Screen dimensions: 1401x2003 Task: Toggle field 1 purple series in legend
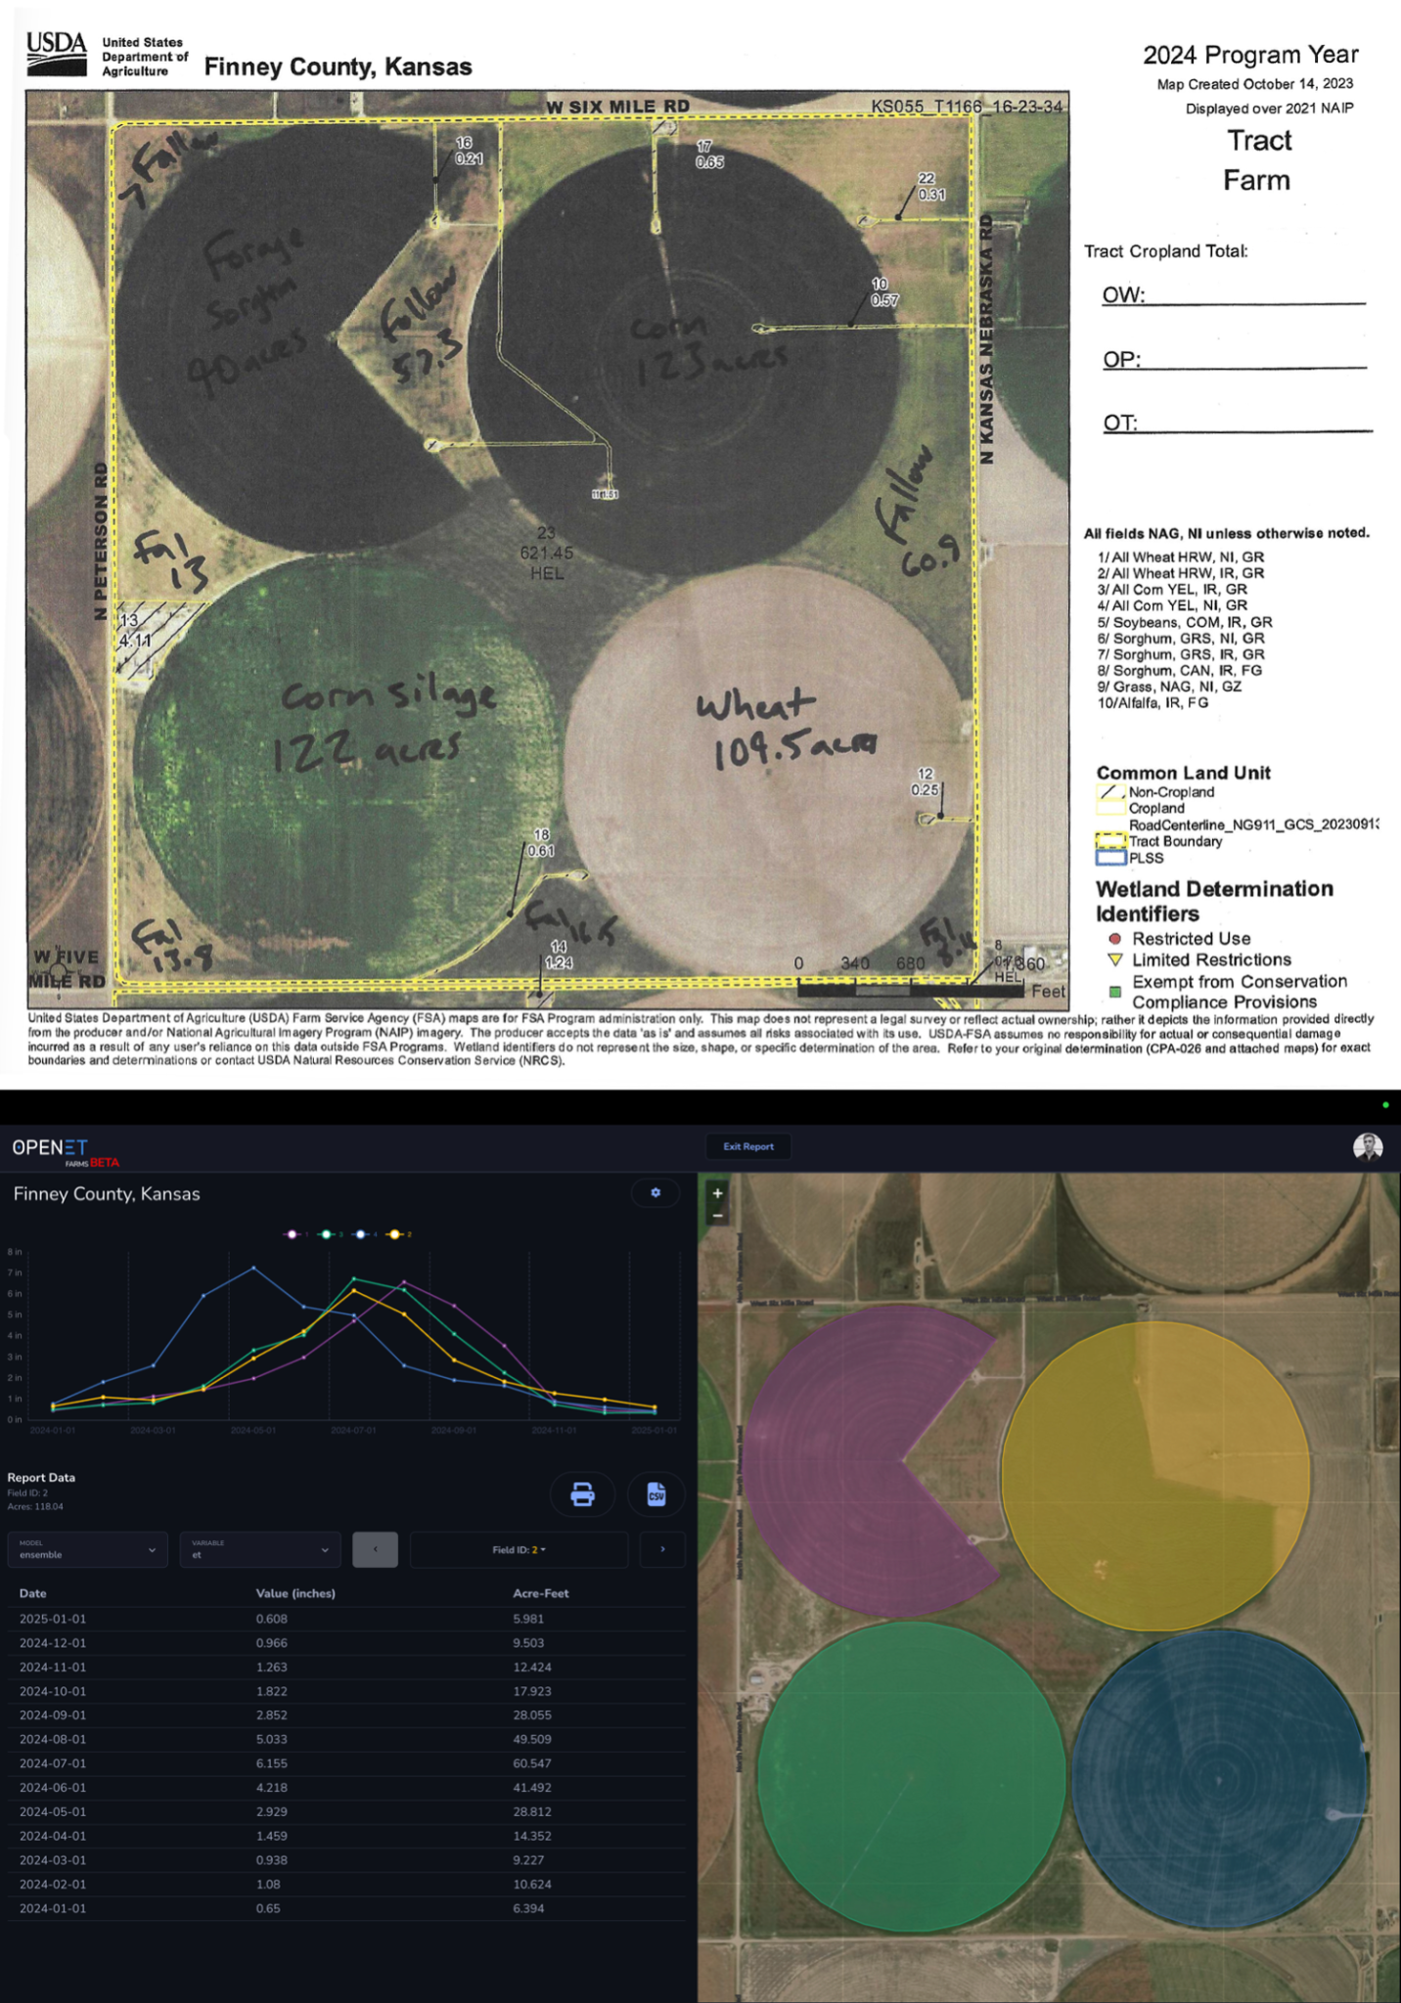(293, 1234)
